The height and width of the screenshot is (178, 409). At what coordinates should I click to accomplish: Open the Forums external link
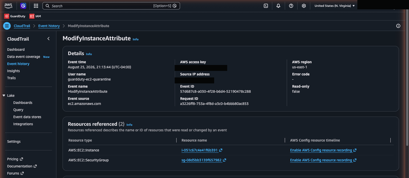tap(15, 173)
